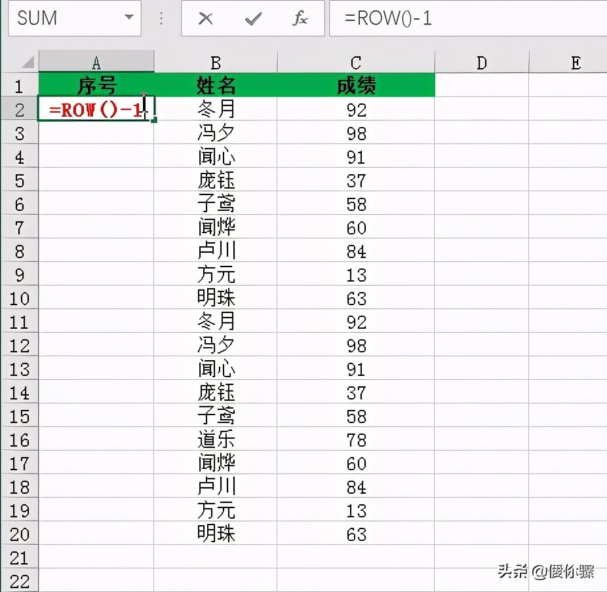
Task: Select score 58 in row 6
Action: [x=356, y=204]
